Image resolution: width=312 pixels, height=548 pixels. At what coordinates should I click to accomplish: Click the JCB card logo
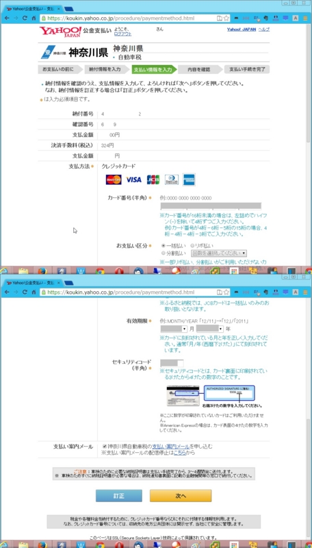click(x=153, y=179)
